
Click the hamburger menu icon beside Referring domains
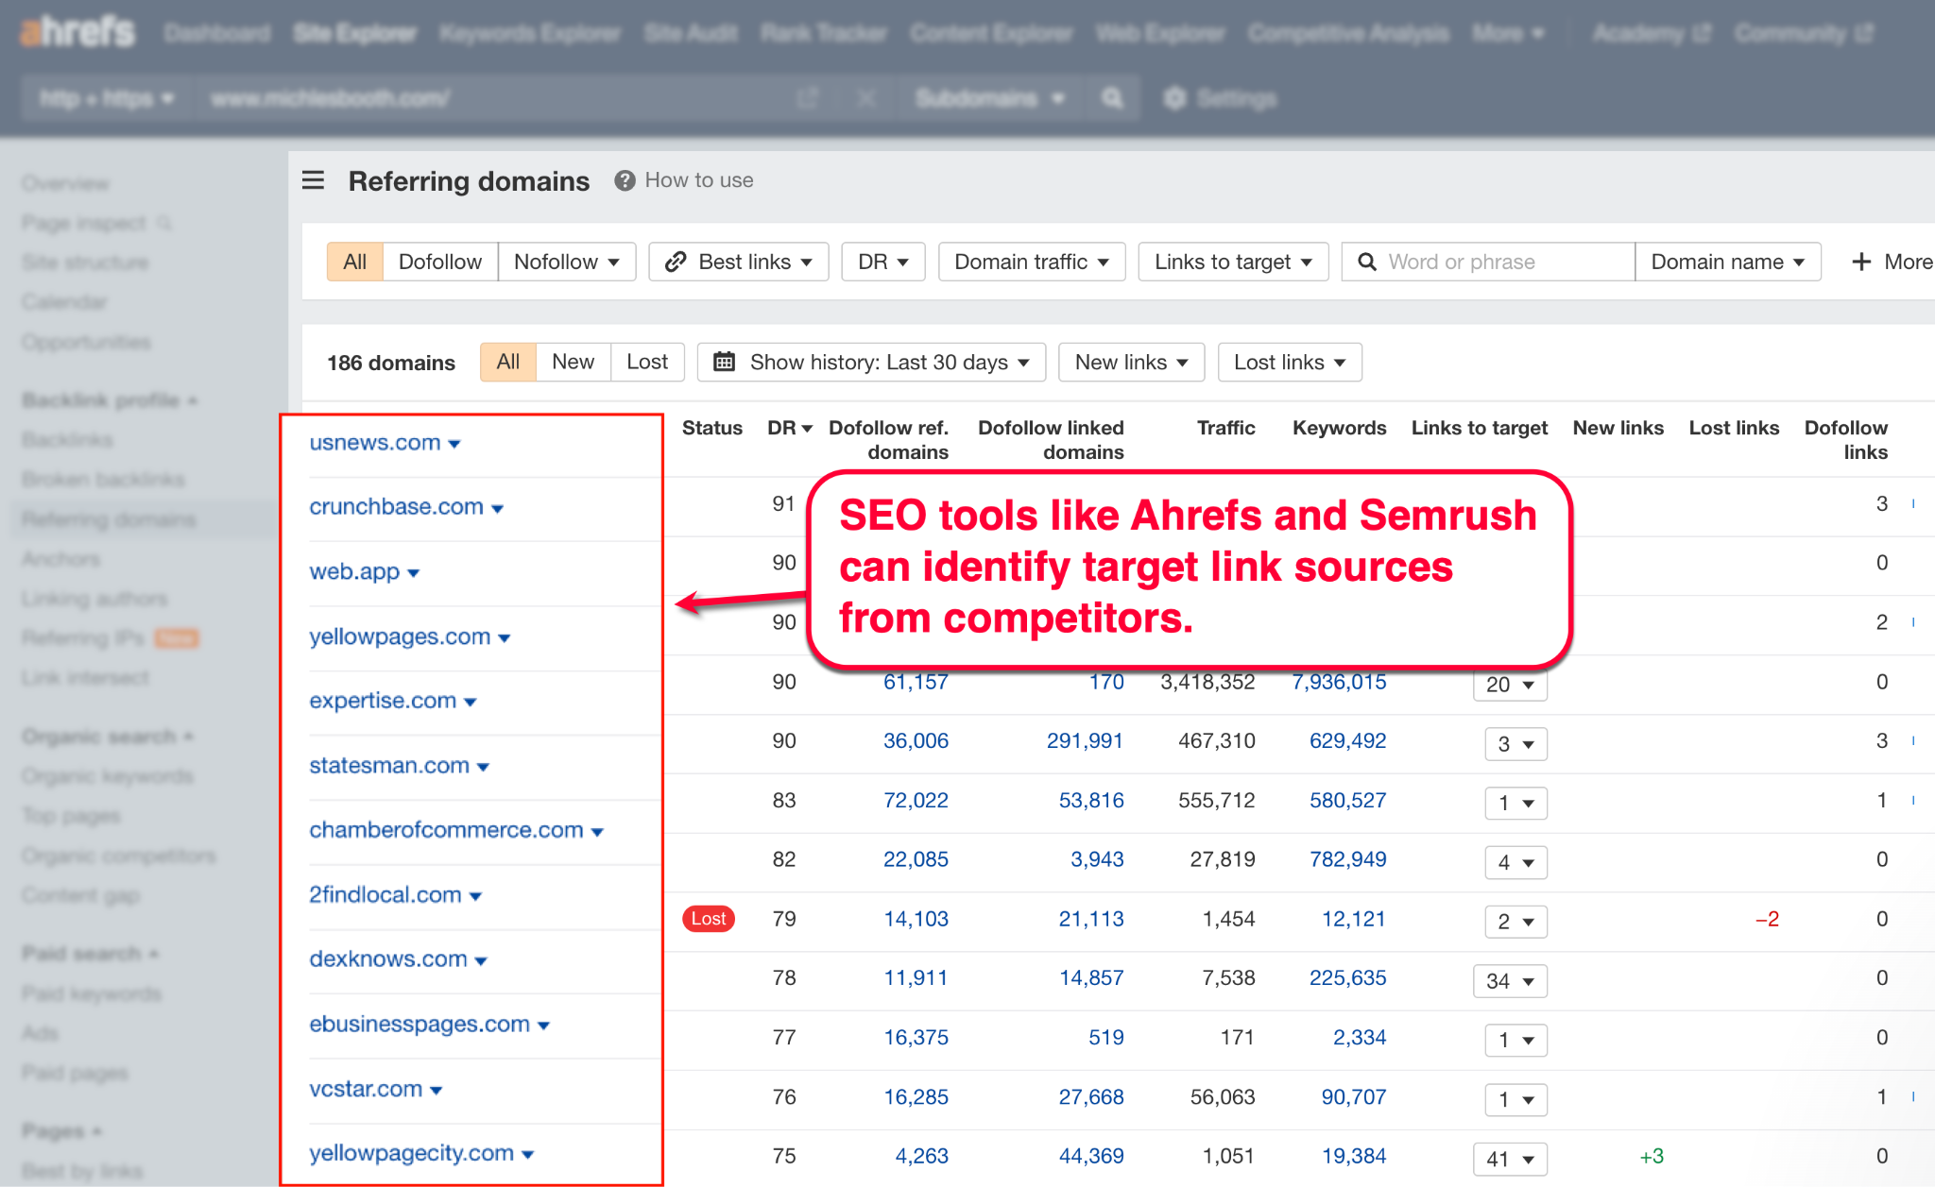pos(313,180)
